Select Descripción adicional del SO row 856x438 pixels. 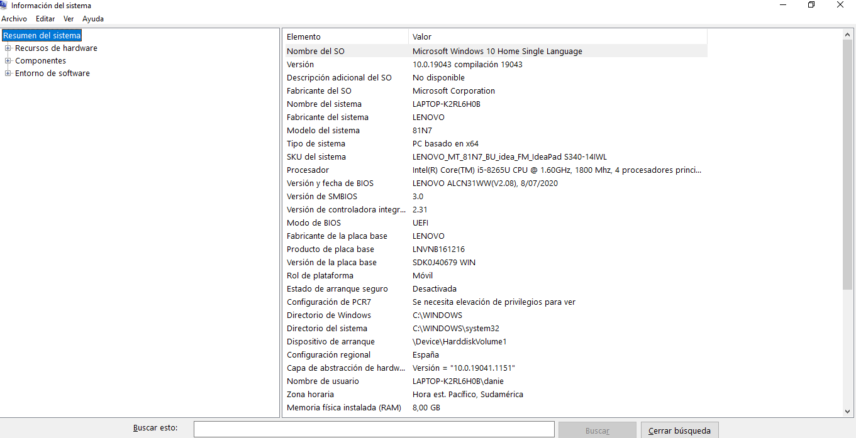click(x=496, y=78)
